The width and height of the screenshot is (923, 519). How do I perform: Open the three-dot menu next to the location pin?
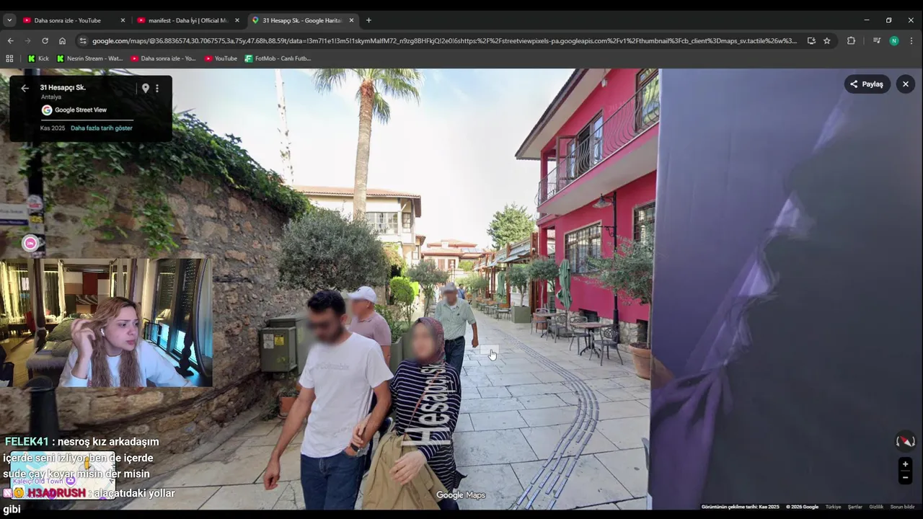coord(157,88)
